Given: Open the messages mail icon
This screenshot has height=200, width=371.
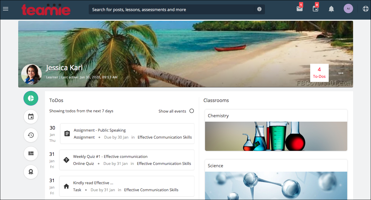Looking at the screenshot, I should [300, 9].
